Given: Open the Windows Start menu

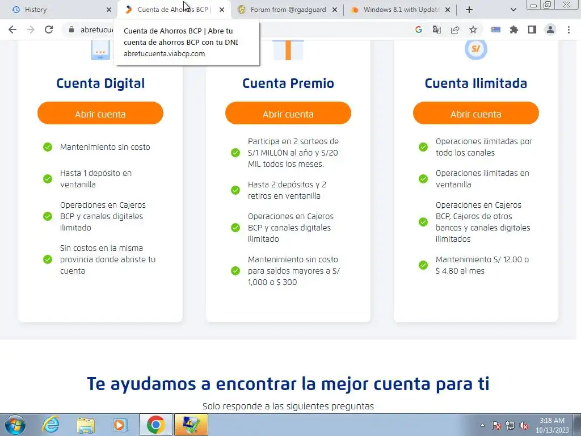Looking at the screenshot, I should [15, 425].
